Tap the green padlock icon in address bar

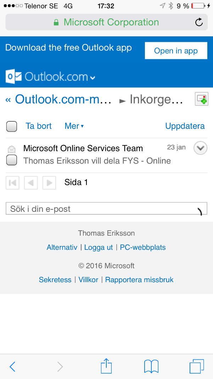pyautogui.click(x=56, y=22)
